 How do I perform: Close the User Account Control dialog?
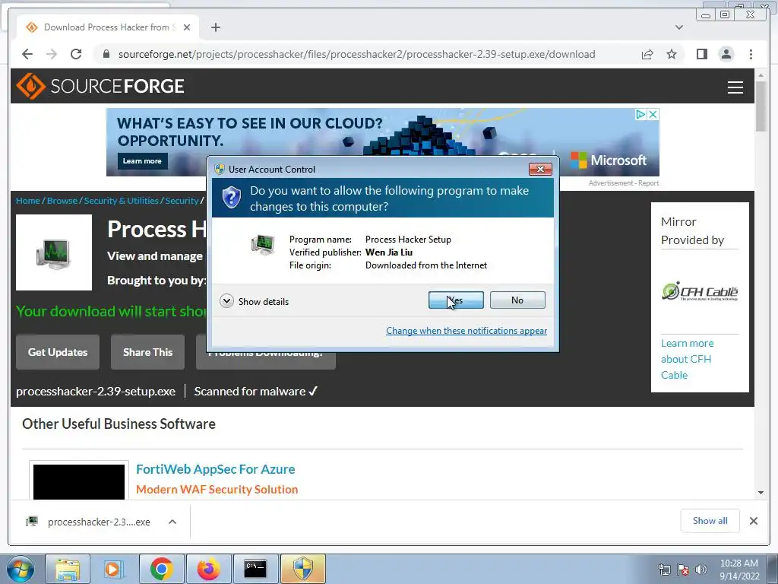click(540, 170)
